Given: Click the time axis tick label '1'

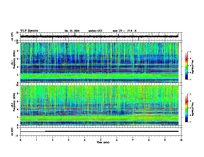Looking at the screenshot, I should click(x=36, y=140).
